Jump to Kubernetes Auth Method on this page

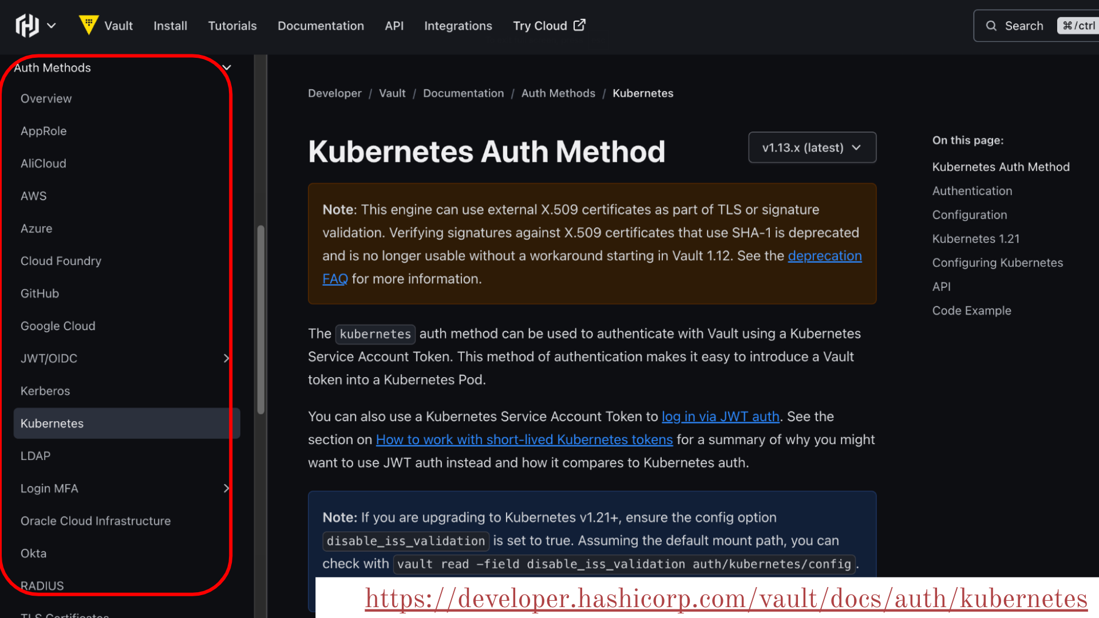tap(1001, 167)
